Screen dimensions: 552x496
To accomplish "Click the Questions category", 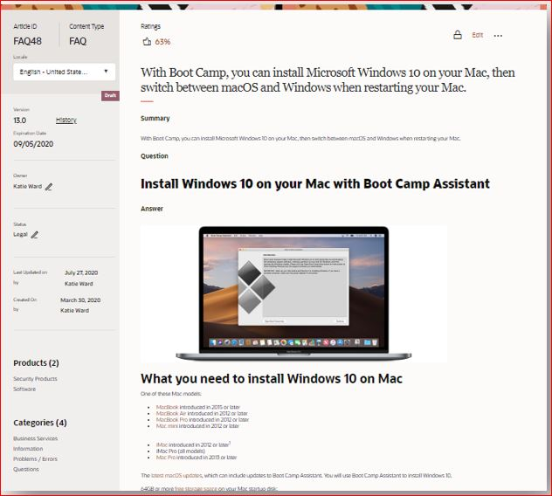I will click(x=26, y=469).
